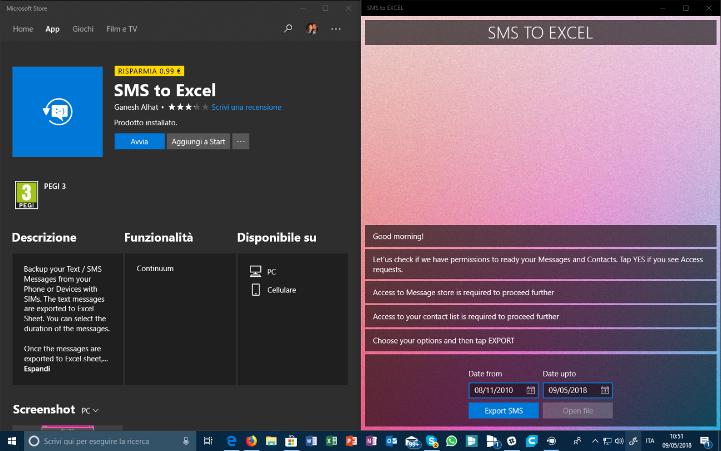Image resolution: width=721 pixels, height=451 pixels.
Task: Open WhatsApp from taskbar
Action: click(452, 441)
